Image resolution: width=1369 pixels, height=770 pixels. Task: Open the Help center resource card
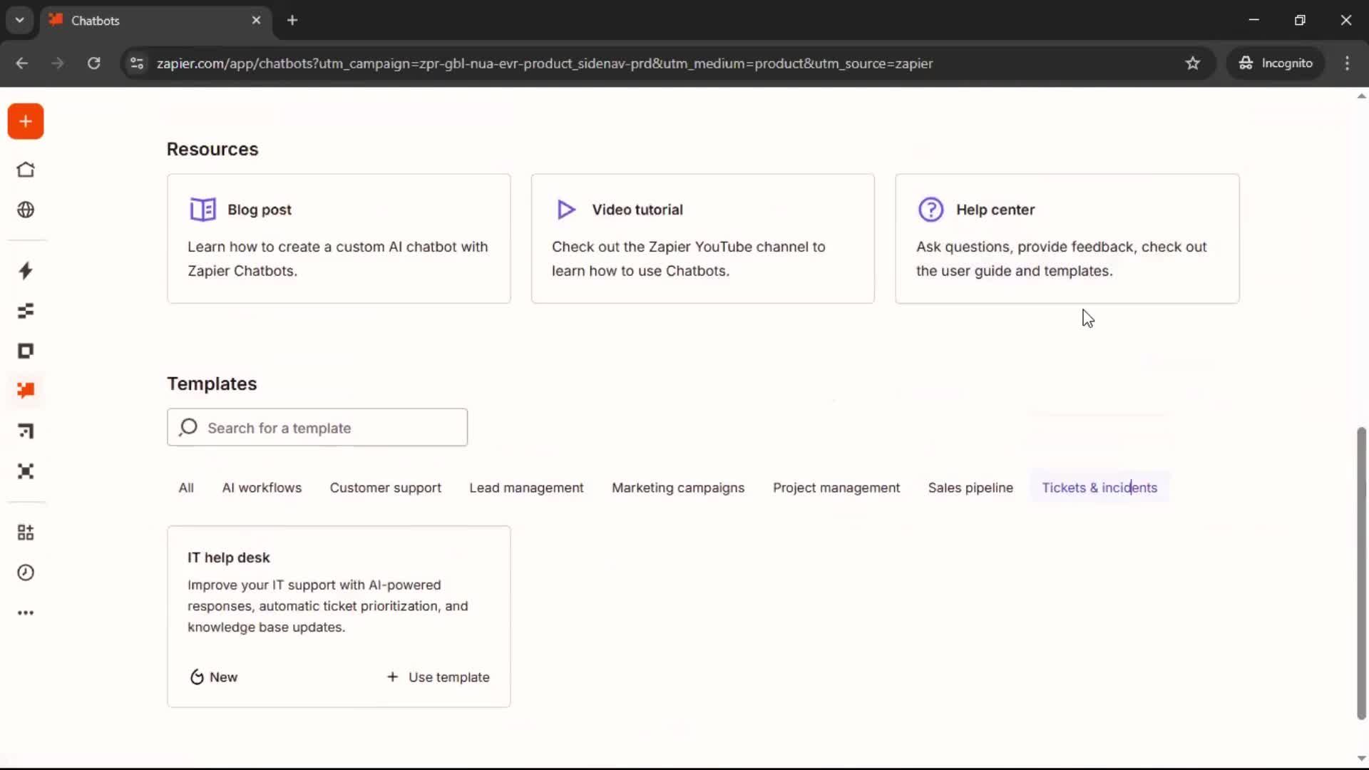point(1067,239)
